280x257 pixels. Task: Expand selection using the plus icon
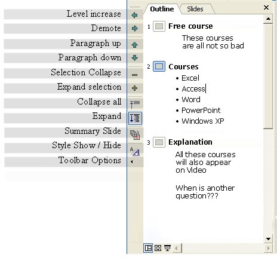pos(135,88)
